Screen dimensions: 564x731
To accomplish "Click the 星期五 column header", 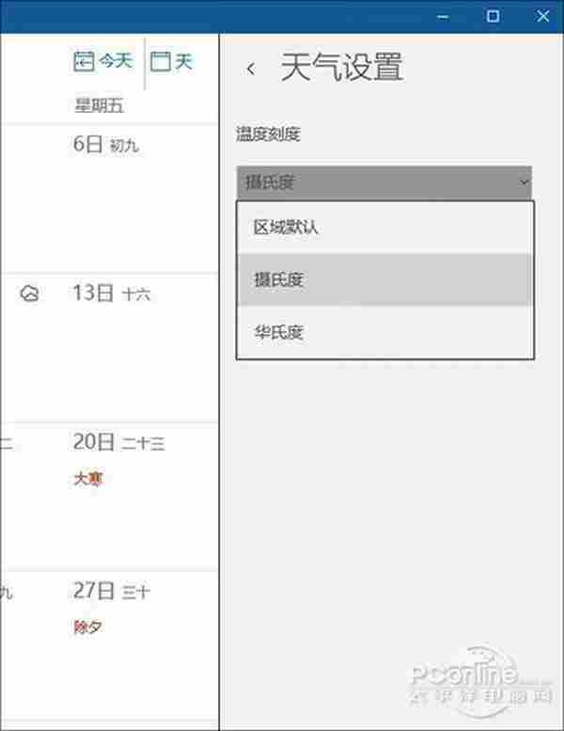I will [x=99, y=105].
